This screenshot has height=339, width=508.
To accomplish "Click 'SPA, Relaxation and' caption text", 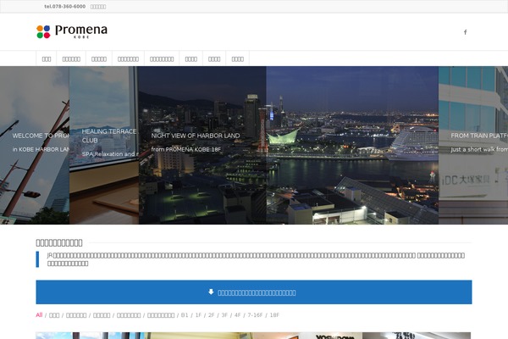I will (110, 153).
